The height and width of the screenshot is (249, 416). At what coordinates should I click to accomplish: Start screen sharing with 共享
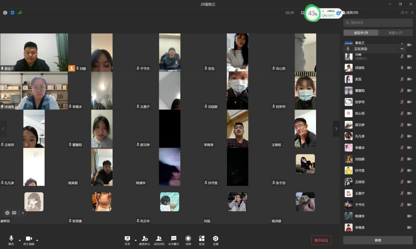click(x=127, y=240)
